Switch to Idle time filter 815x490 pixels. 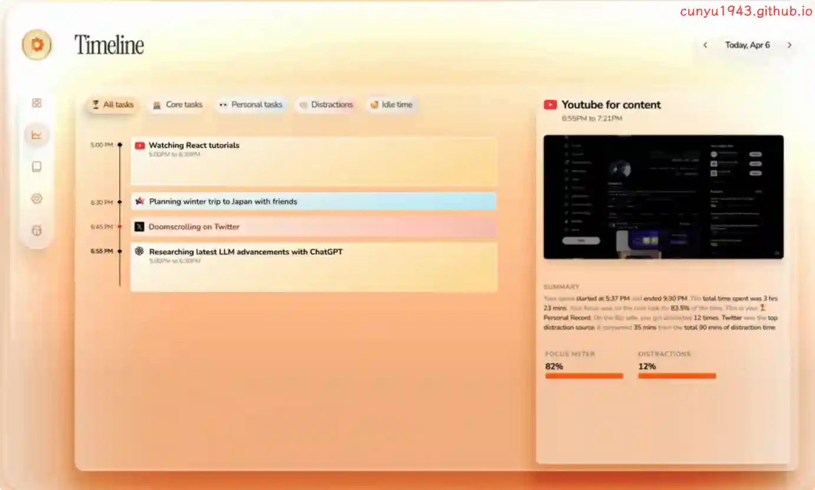pyautogui.click(x=391, y=105)
